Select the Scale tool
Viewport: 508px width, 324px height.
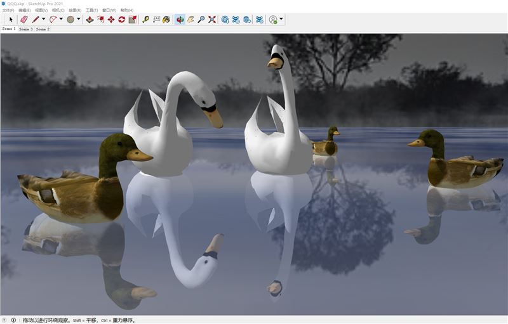click(133, 20)
